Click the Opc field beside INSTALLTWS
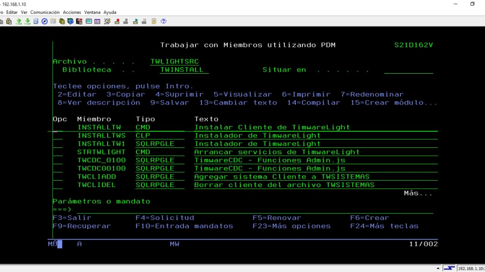 pyautogui.click(x=57, y=135)
